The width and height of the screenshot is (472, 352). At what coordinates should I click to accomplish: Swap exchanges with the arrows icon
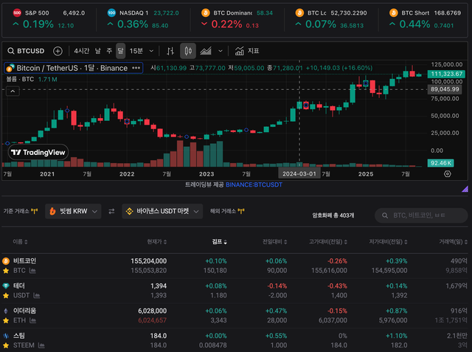tap(111, 211)
